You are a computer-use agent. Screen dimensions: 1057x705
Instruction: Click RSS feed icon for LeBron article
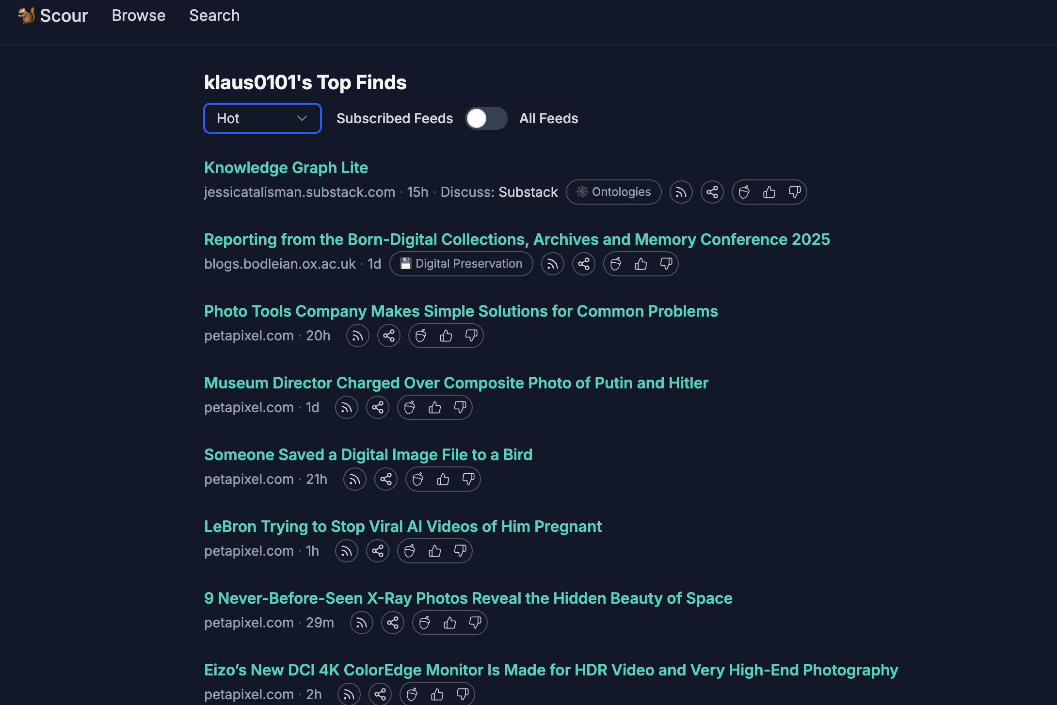click(x=346, y=551)
